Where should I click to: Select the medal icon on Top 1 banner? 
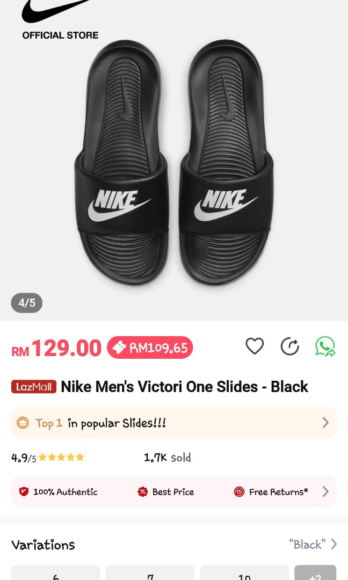[23, 423]
